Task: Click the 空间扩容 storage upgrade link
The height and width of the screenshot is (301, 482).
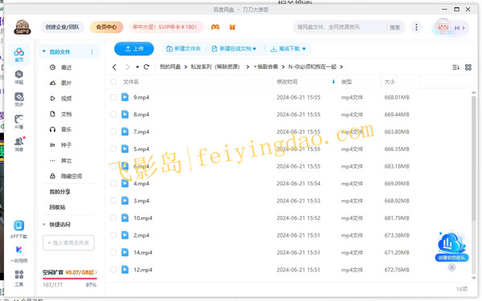Action: click(x=70, y=272)
